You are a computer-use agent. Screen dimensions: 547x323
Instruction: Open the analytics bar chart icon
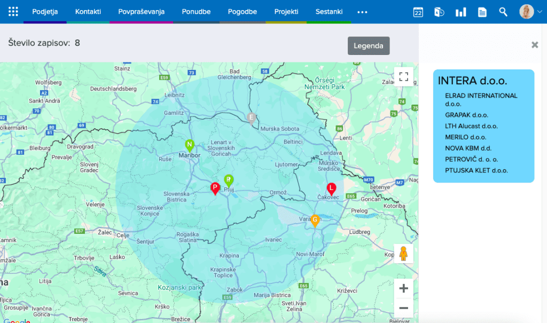(x=460, y=11)
